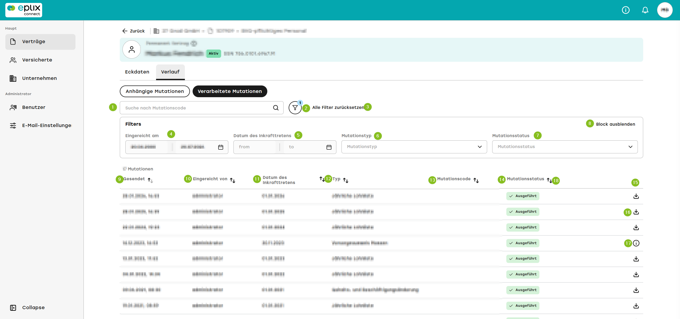
Task: Sort by the Typ column
Action: tap(346, 180)
